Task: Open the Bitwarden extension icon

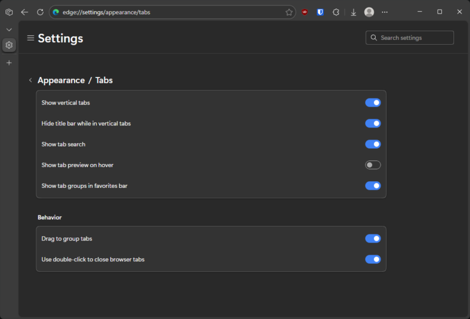Action: point(321,12)
